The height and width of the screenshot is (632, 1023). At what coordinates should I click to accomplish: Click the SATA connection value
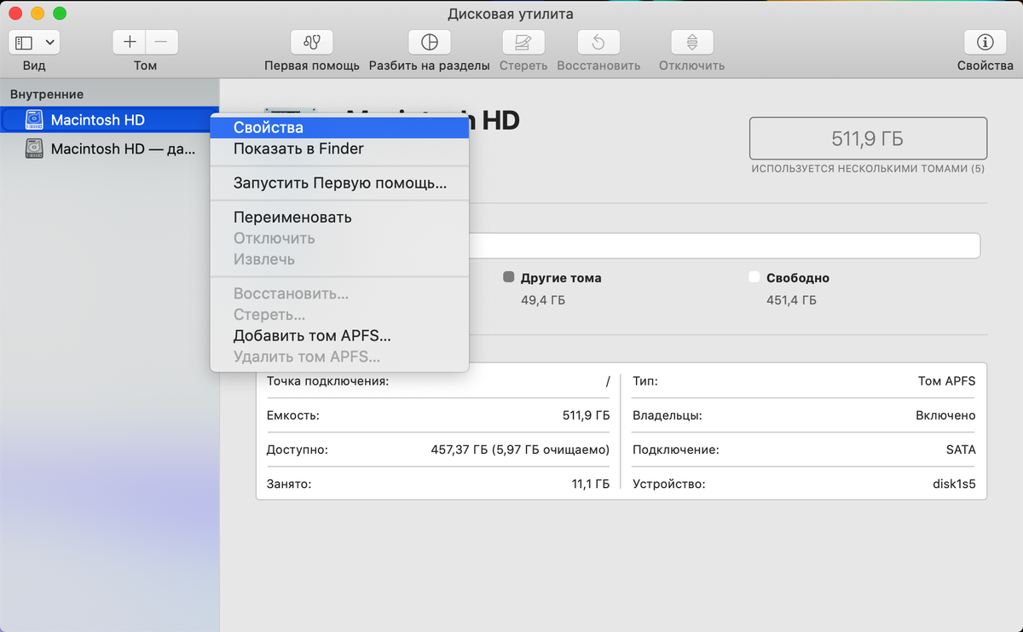point(960,449)
